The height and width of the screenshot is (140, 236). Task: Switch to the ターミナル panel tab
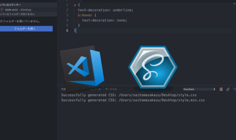click(x=111, y=89)
